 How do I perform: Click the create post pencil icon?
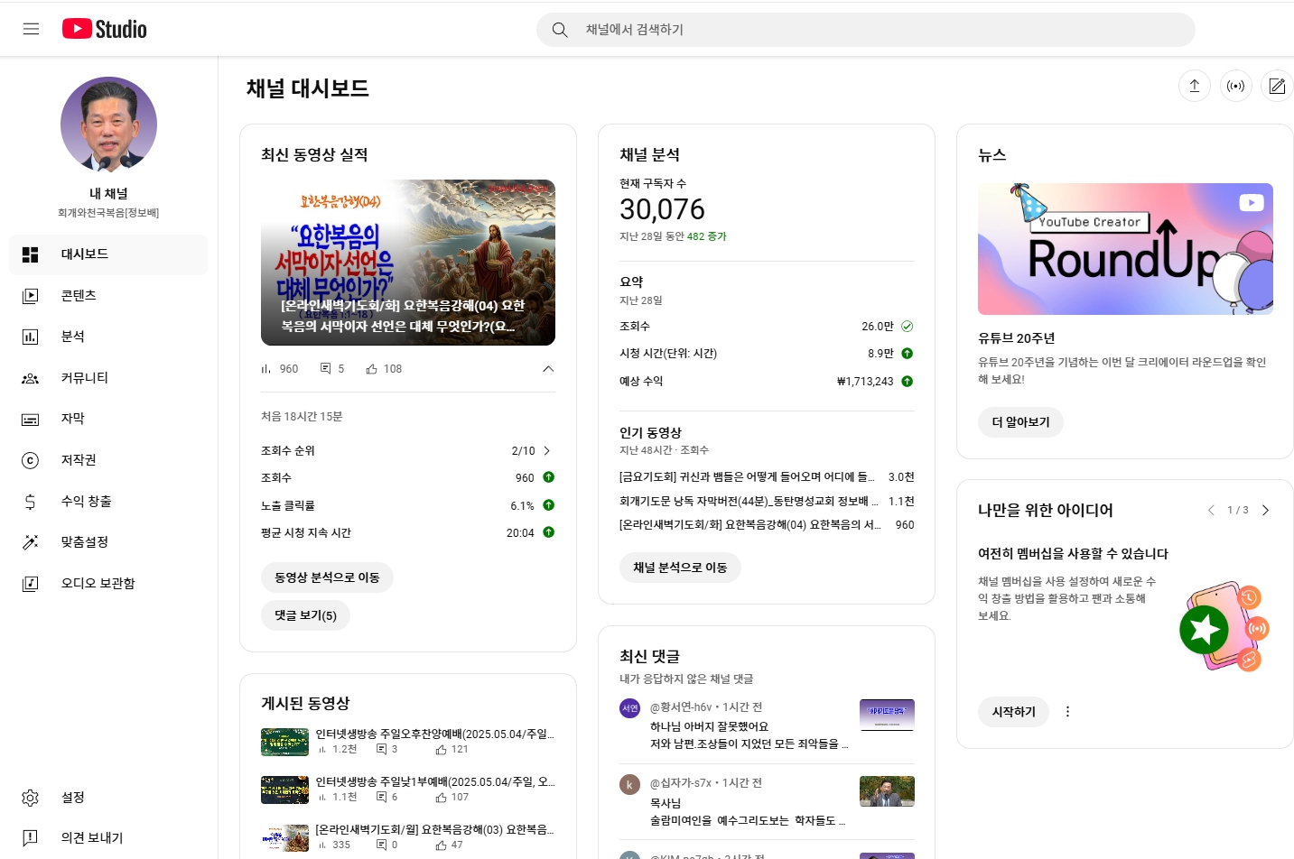click(1276, 86)
